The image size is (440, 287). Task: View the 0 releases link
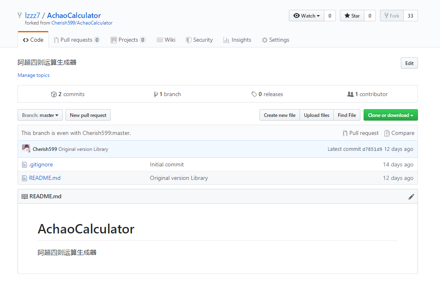pos(268,94)
